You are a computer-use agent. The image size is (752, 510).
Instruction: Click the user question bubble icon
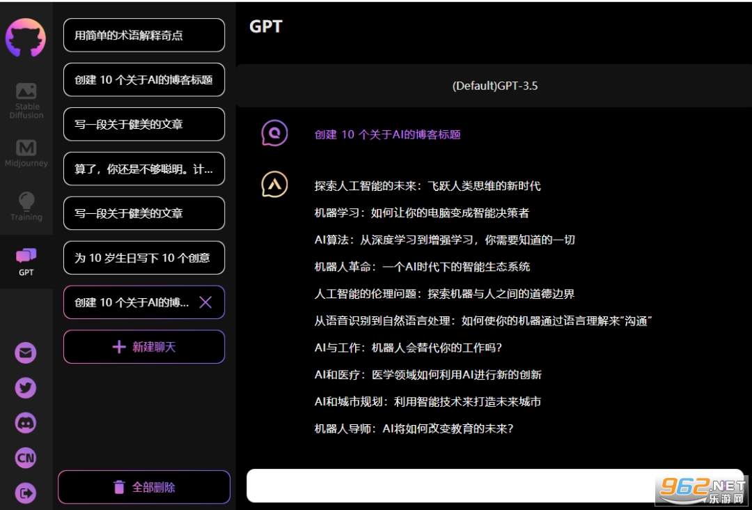[x=274, y=133]
